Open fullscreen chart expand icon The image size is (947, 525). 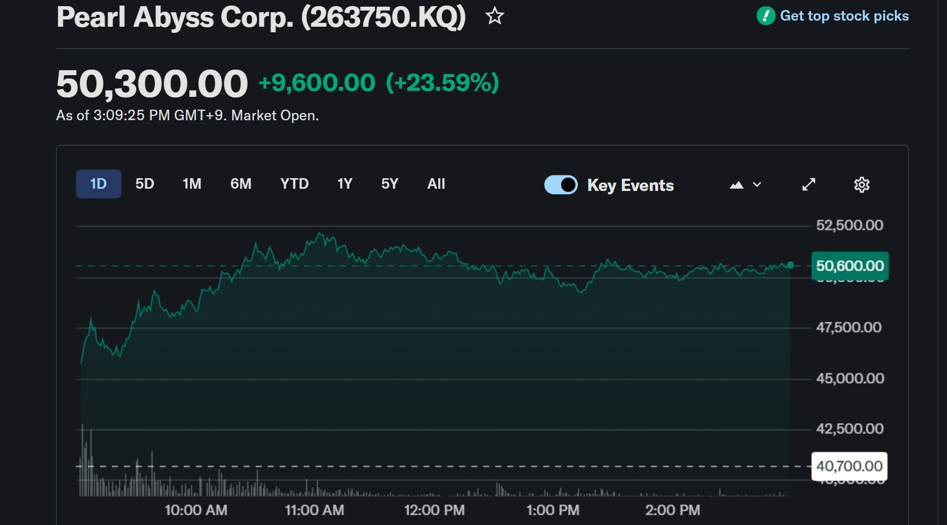click(808, 184)
